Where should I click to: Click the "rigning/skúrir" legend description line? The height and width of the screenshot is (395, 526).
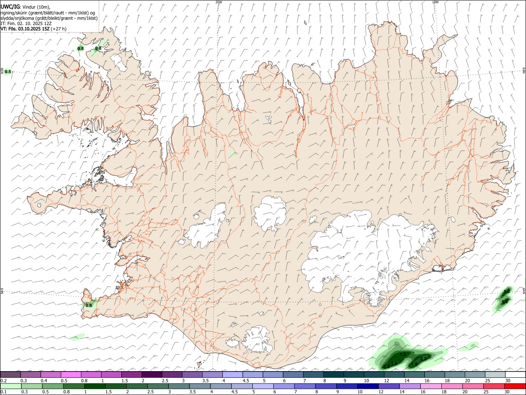click(x=48, y=12)
